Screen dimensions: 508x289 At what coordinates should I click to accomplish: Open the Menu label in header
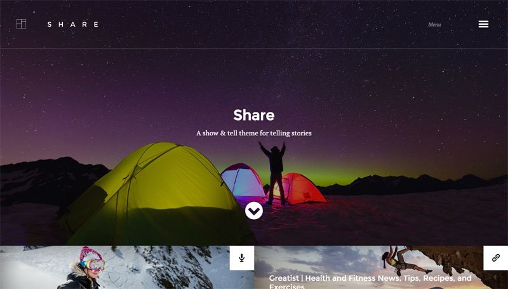click(434, 25)
